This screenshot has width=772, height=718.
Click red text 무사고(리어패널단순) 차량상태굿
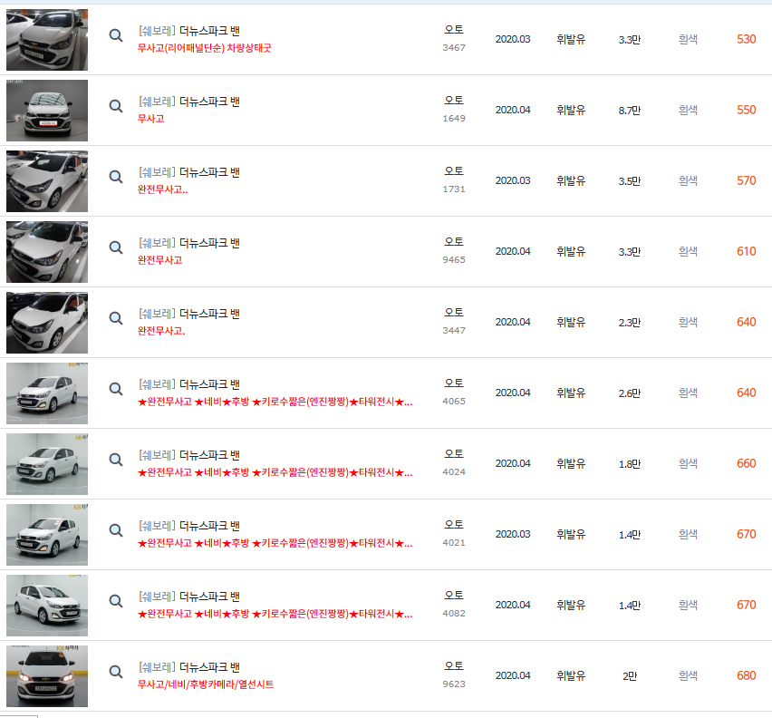(x=204, y=48)
